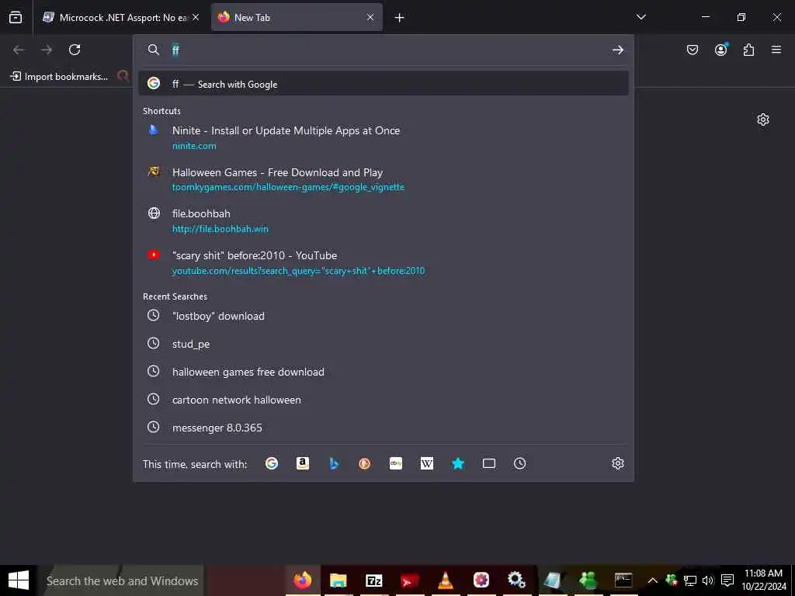Search in History clock icon
795x596 pixels.
[x=519, y=463]
